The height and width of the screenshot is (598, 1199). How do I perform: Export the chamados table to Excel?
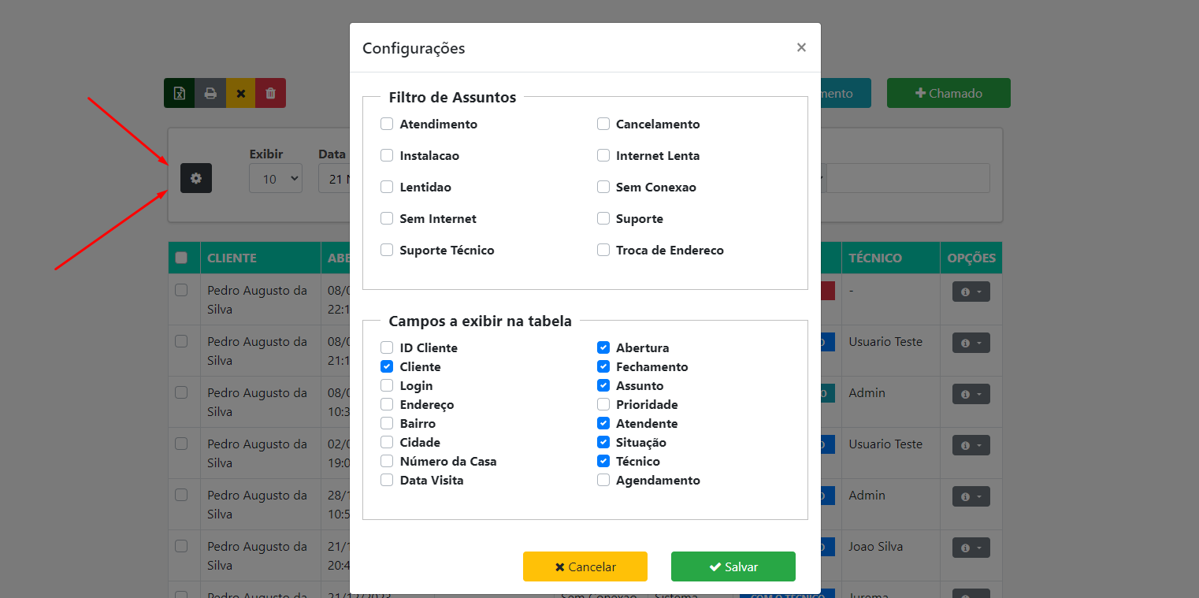[179, 93]
